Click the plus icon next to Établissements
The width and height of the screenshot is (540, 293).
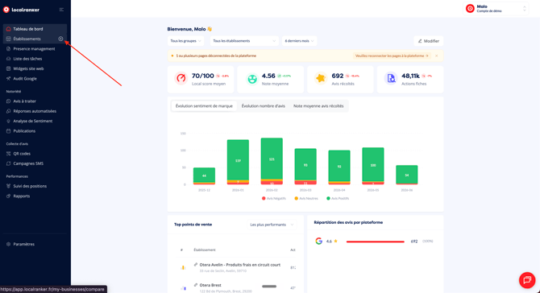click(x=60, y=39)
